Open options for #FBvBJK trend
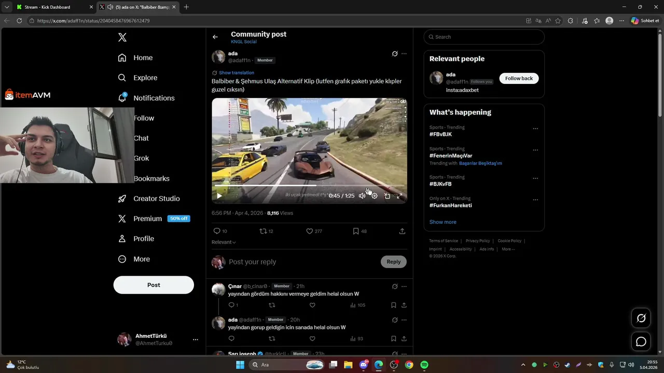664x373 pixels. [x=535, y=128]
